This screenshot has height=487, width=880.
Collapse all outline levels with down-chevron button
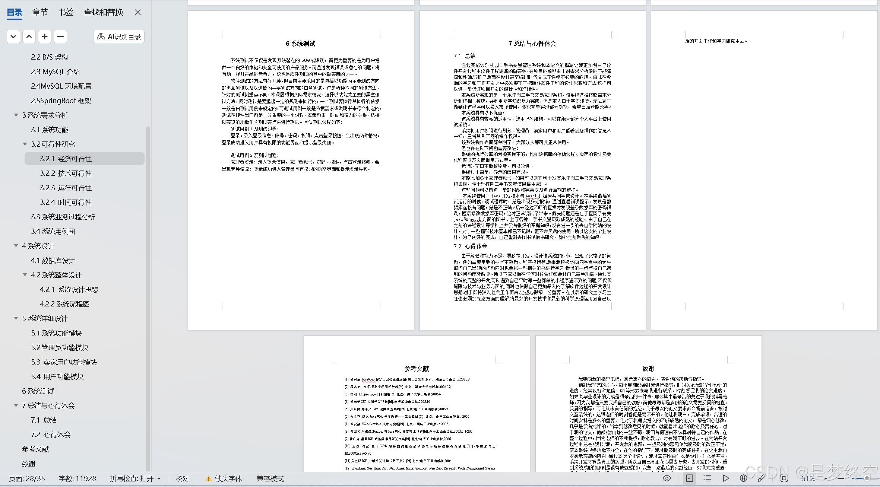13,36
